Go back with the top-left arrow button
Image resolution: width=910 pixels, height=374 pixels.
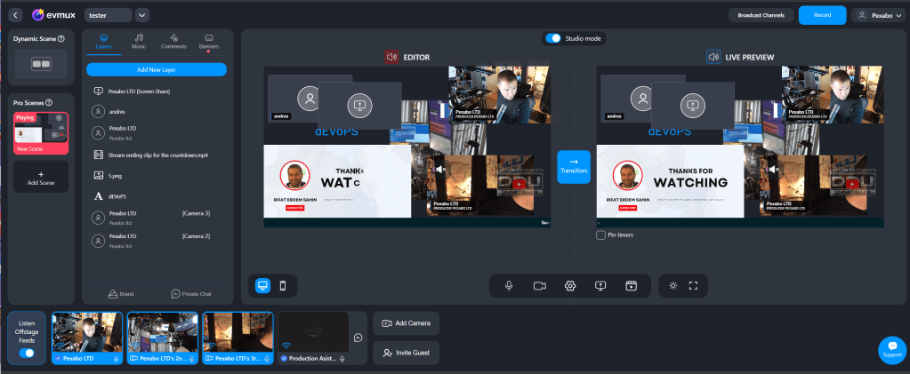coord(16,14)
